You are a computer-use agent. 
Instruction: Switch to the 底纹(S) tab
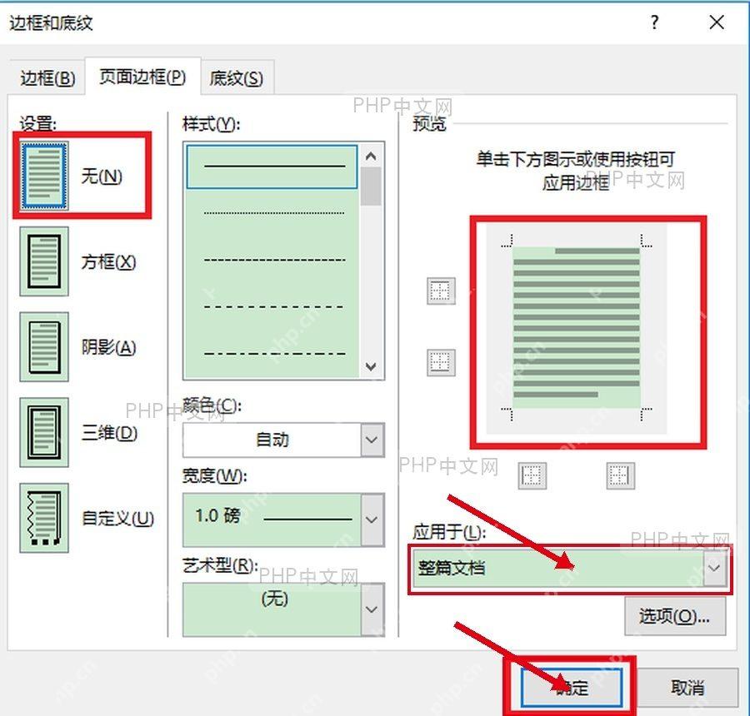237,78
